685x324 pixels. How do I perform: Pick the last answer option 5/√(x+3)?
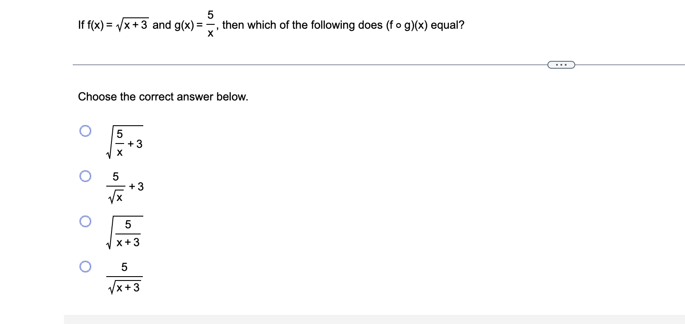click(85, 268)
